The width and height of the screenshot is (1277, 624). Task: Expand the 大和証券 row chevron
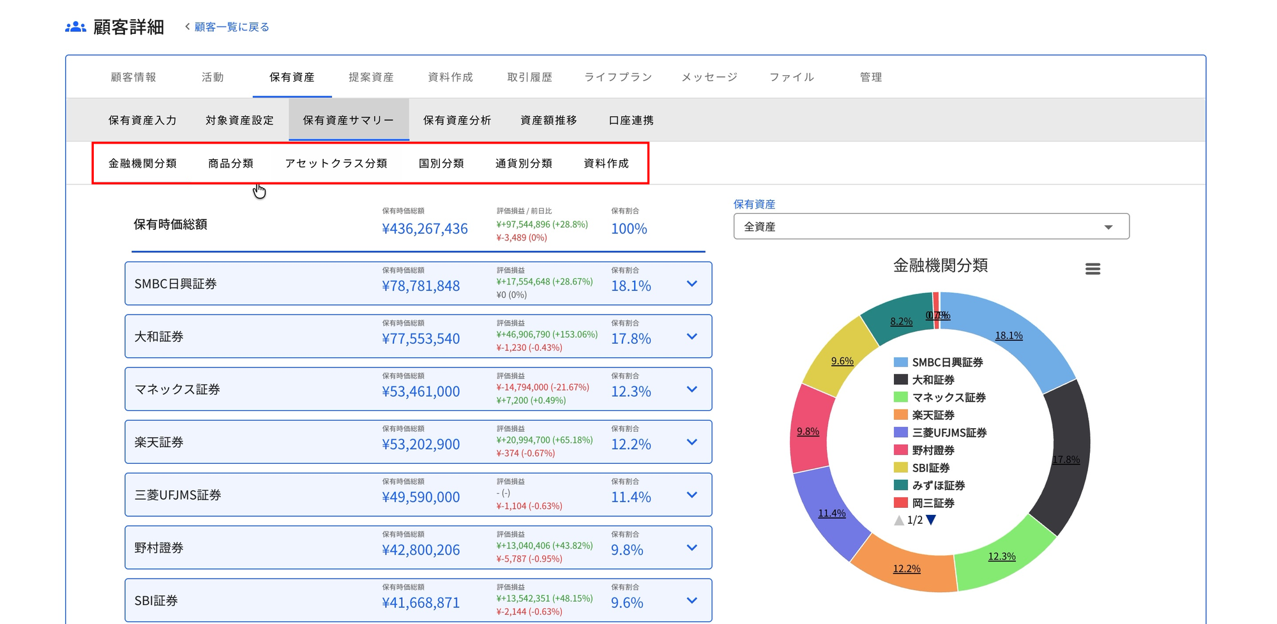pyautogui.click(x=692, y=337)
